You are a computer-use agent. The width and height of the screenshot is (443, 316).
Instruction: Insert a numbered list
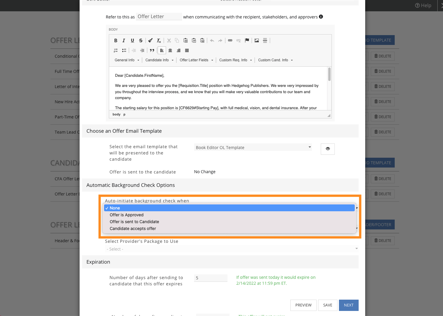(116, 51)
